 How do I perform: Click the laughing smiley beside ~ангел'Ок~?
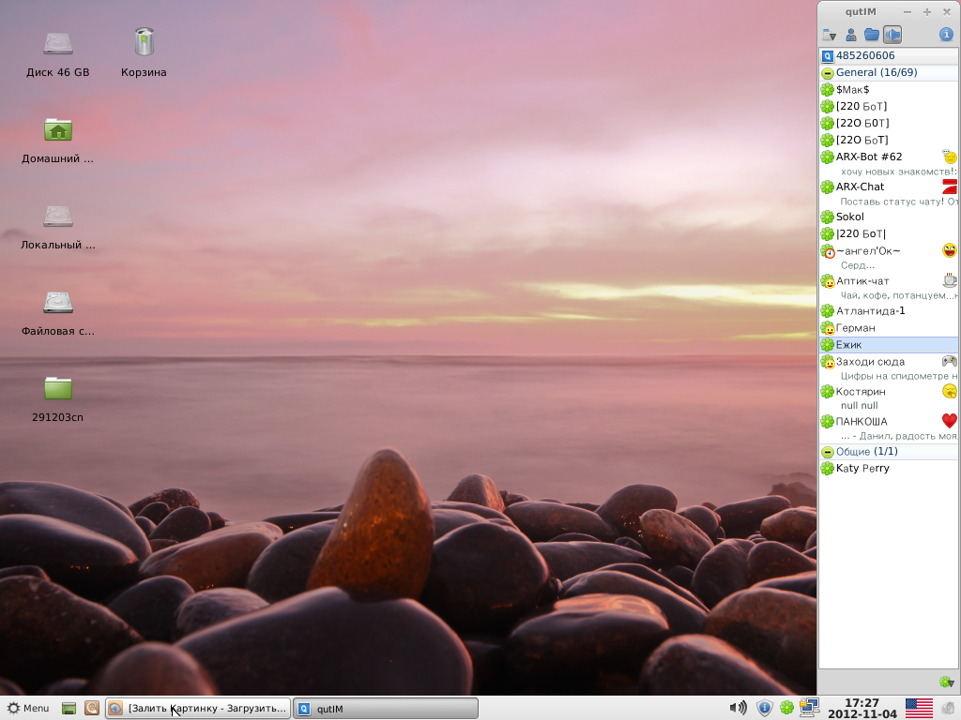point(950,250)
